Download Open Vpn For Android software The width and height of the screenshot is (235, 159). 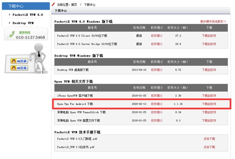[x=209, y=104]
